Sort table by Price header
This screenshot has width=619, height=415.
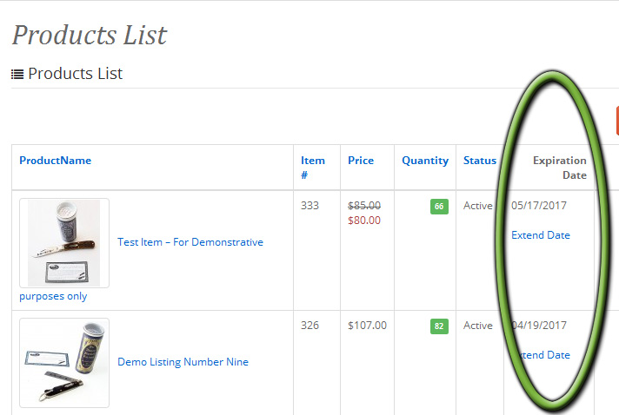(361, 161)
